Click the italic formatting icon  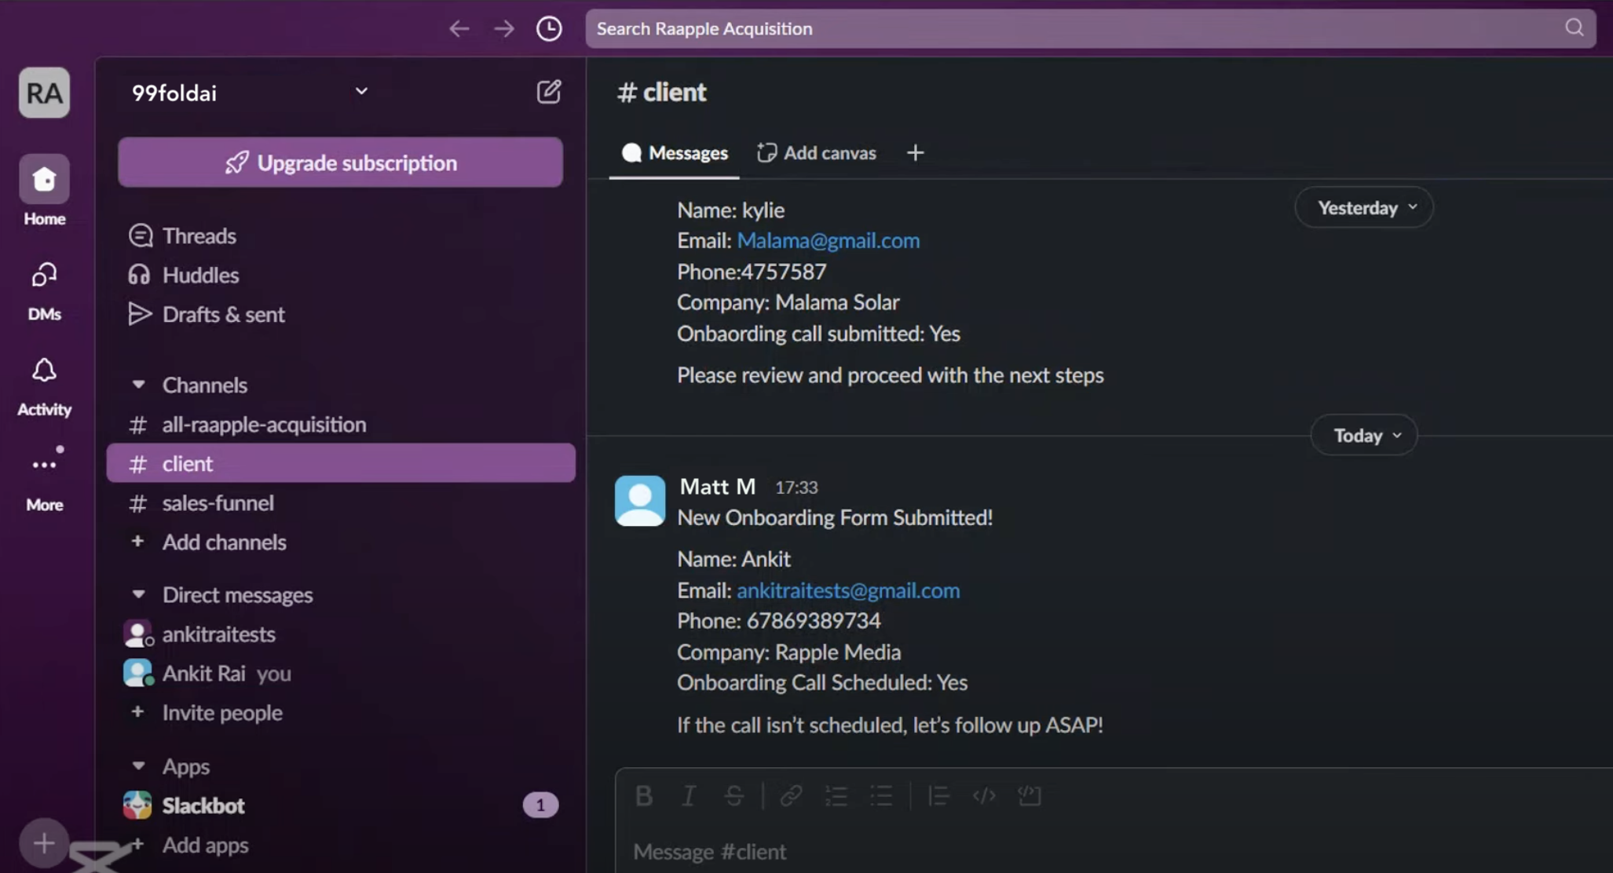pyautogui.click(x=689, y=796)
